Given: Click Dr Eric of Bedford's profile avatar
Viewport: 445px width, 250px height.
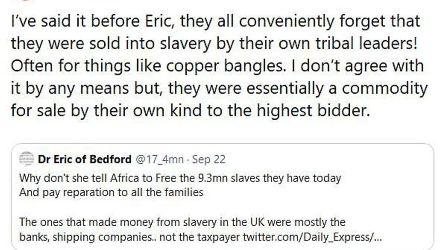Looking at the screenshot, I should [x=27, y=159].
